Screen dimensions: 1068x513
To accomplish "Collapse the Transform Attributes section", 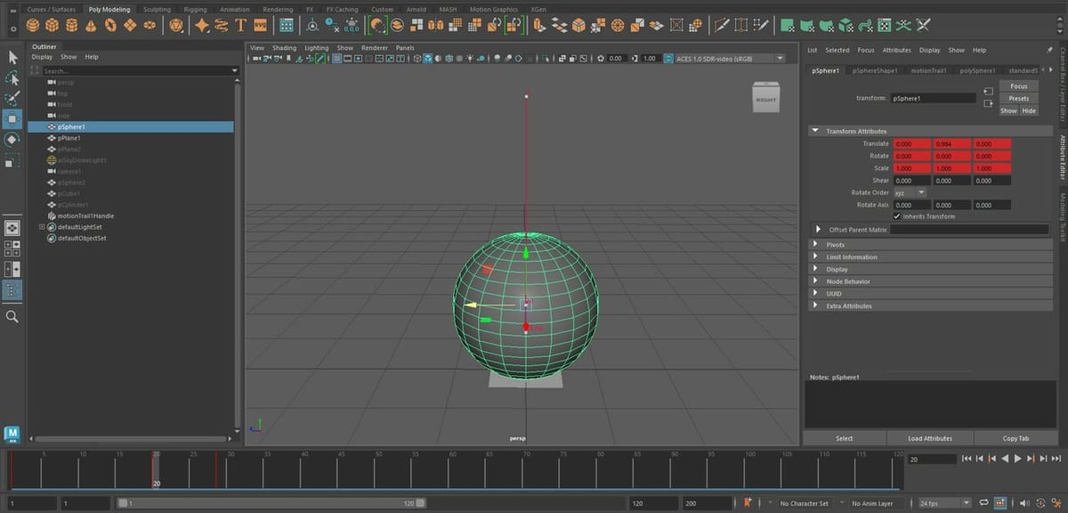I will click(x=814, y=131).
